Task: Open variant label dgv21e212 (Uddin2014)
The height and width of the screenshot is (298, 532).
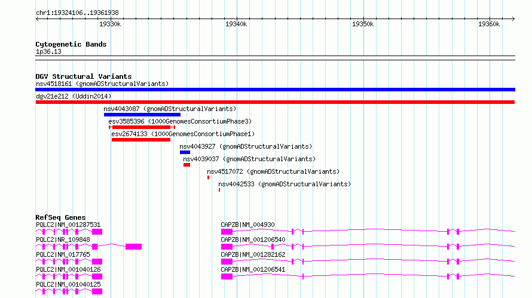Action: click(x=74, y=96)
